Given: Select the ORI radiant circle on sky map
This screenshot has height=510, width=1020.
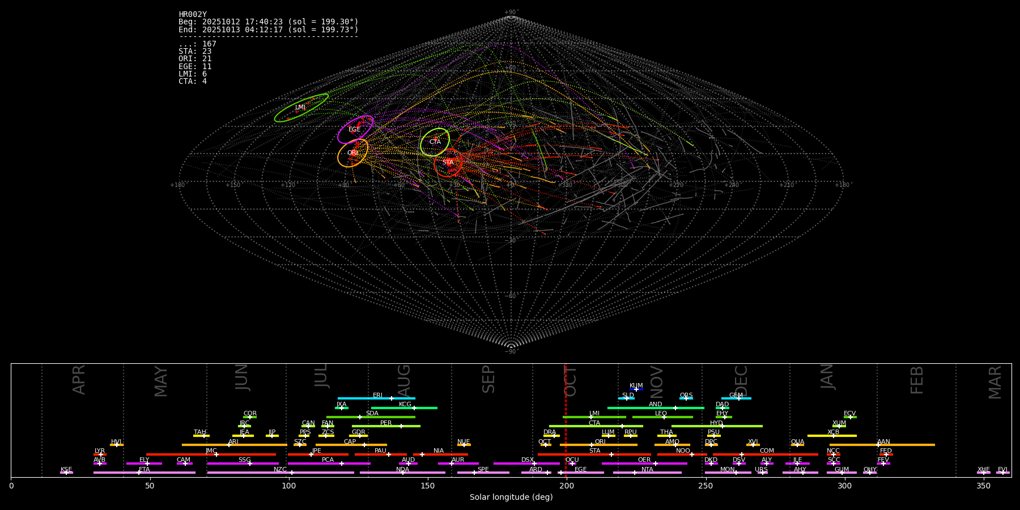Looking at the screenshot, I should pos(352,153).
